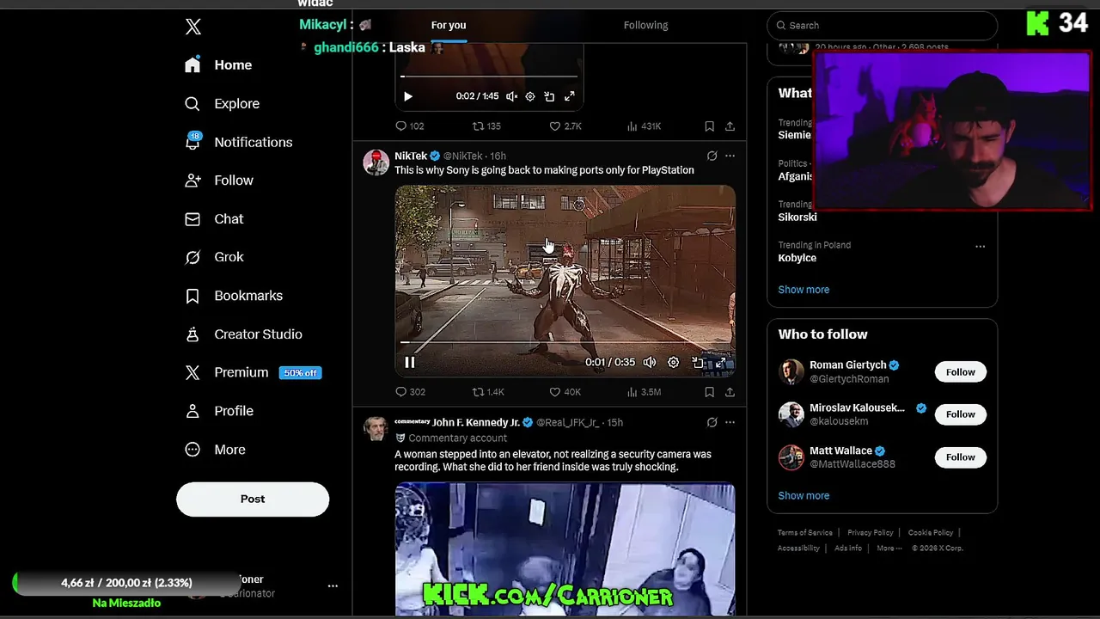Open top video picture-in-picture icon
This screenshot has height=619, width=1100.
(549, 96)
